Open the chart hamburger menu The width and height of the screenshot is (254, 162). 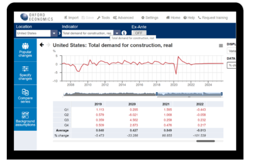click(x=221, y=46)
